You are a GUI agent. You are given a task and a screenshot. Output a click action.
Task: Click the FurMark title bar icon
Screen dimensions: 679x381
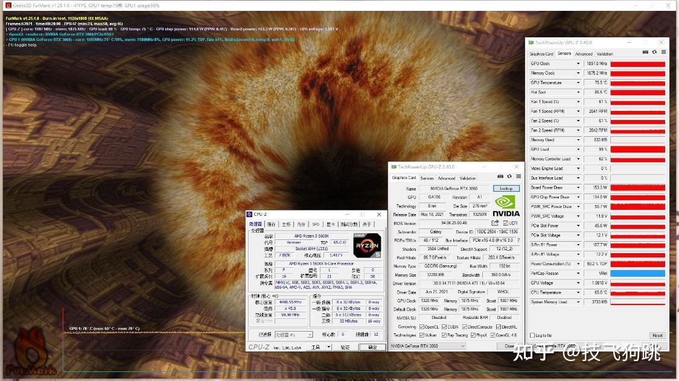tap(8, 5)
